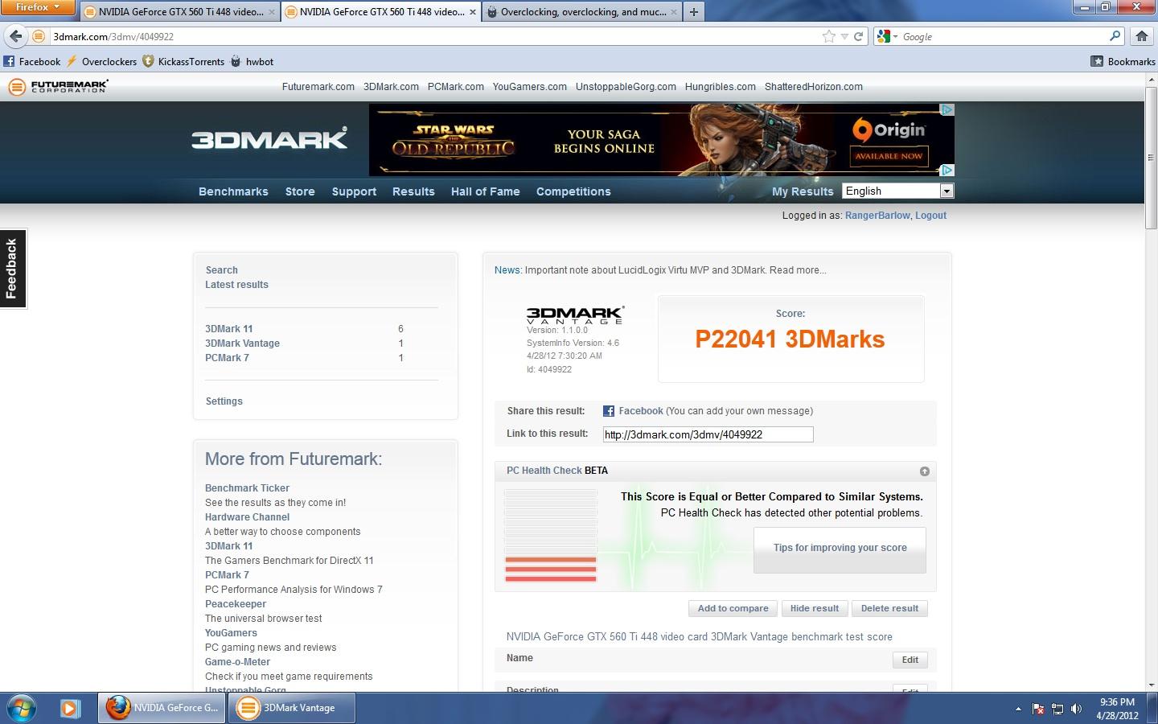
Task: Click the 3DMark logo in the header
Action: tap(269, 138)
